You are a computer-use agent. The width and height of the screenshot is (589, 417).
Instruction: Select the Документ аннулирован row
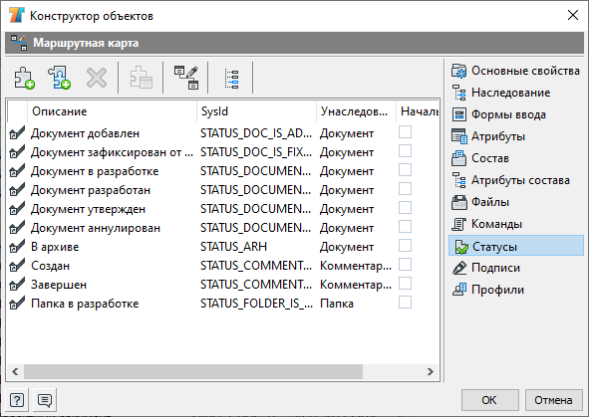tap(223, 228)
